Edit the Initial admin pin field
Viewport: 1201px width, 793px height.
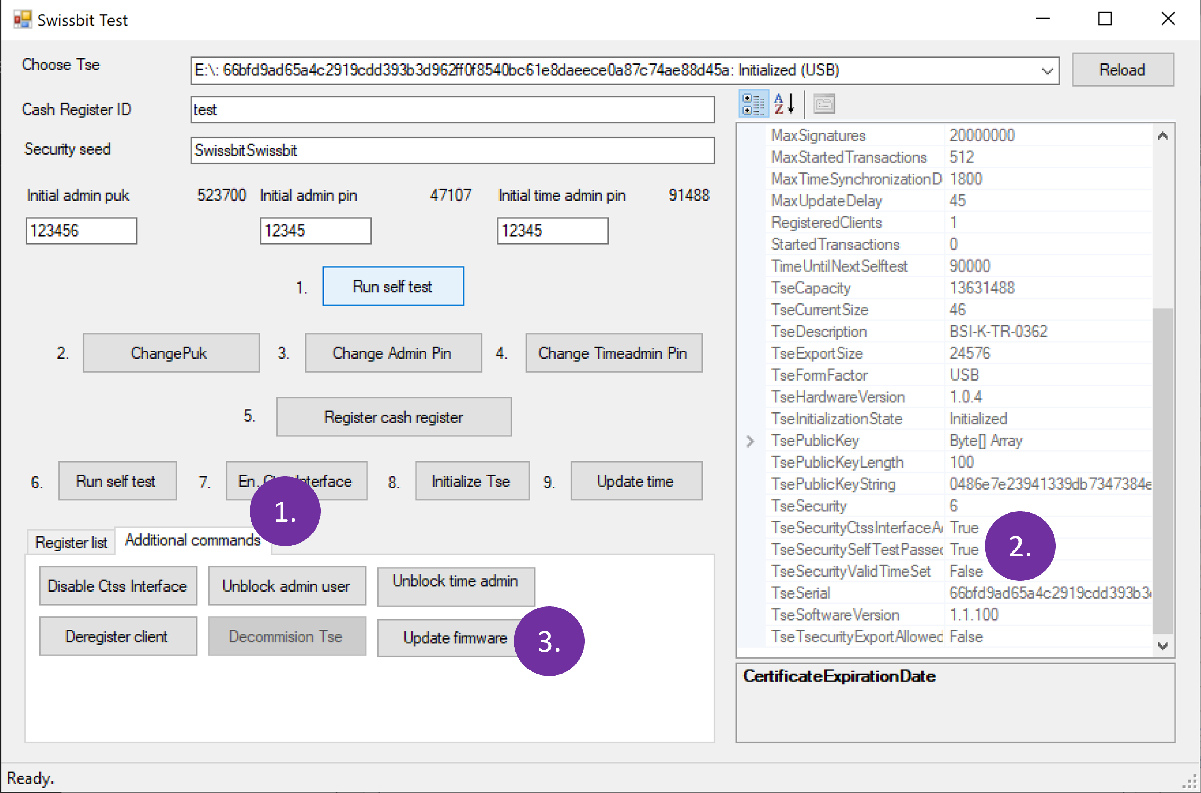point(316,231)
